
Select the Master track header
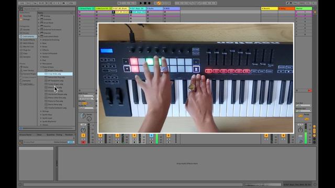click(x=304, y=8)
